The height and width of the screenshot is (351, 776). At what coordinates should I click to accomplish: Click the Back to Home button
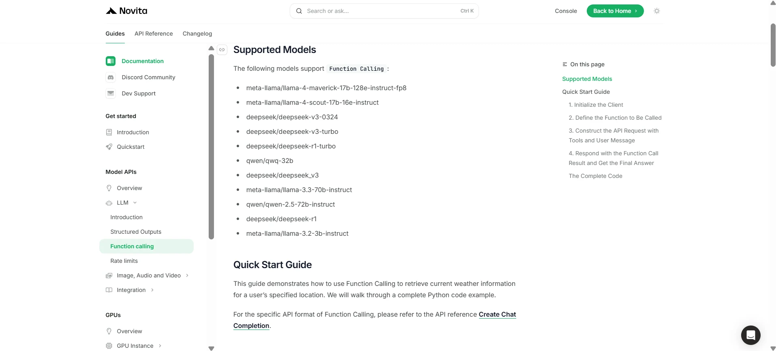click(615, 11)
